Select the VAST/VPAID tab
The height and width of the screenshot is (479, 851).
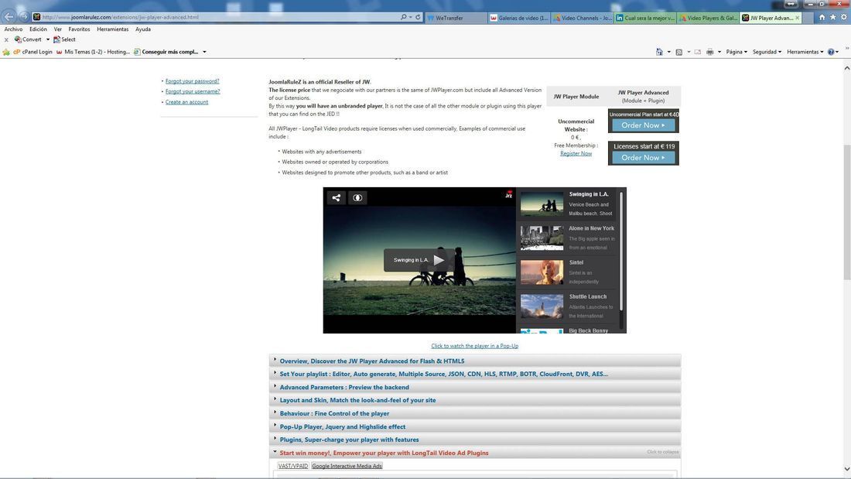[293, 466]
